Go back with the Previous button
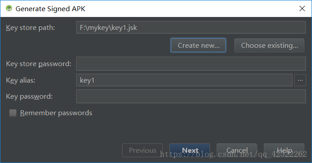The width and height of the screenshot is (312, 163). [143, 150]
